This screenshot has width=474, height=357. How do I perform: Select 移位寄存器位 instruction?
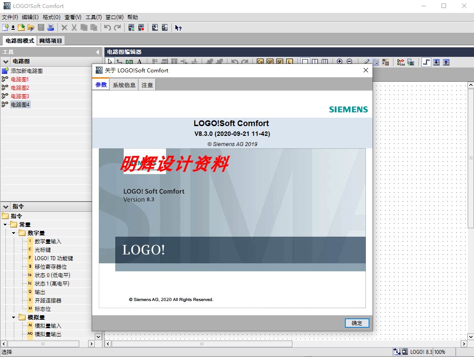pyautogui.click(x=51, y=267)
